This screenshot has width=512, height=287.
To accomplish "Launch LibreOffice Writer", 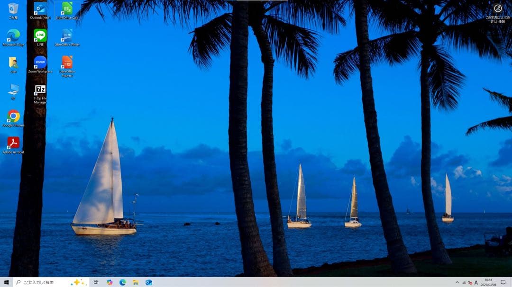I will [x=65, y=36].
